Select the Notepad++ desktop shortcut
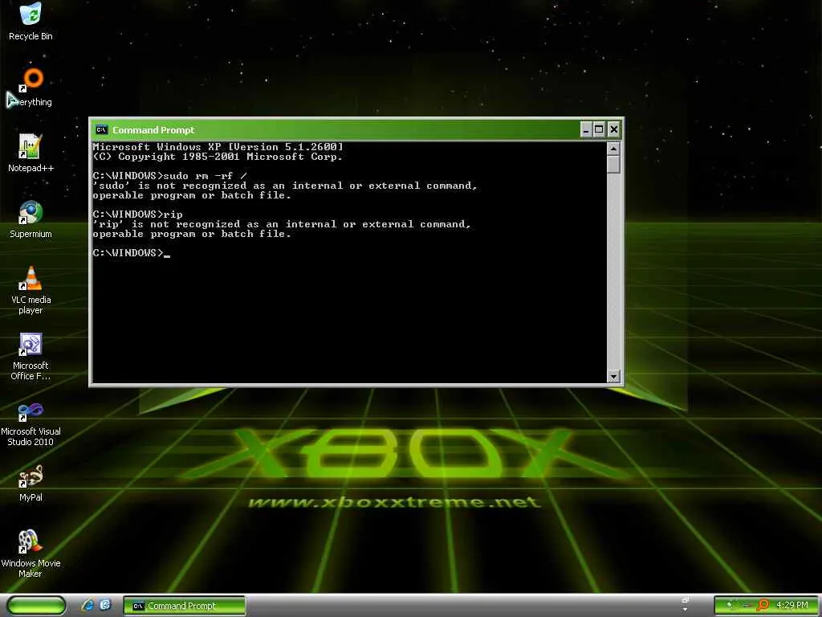822x617 pixels. click(31, 153)
